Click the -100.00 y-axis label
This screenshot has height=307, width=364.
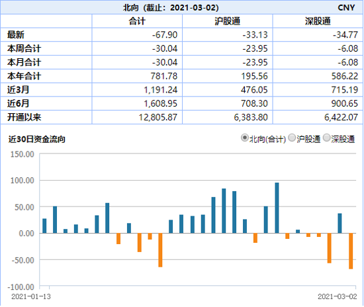click(21, 287)
